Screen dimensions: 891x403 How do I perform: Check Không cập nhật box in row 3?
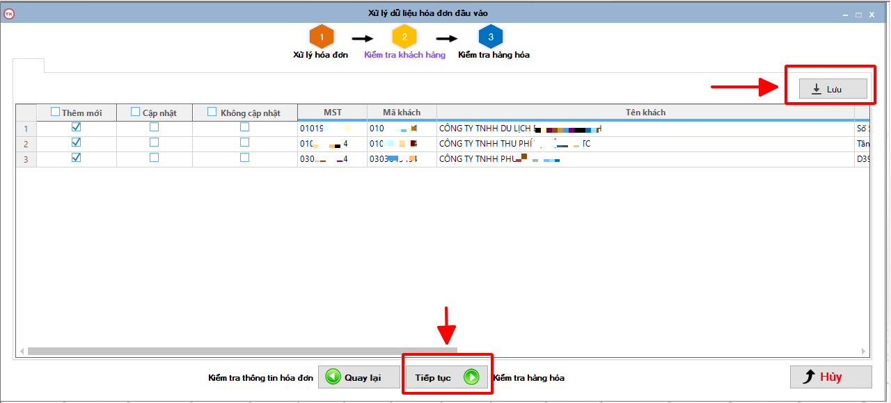[x=244, y=158]
